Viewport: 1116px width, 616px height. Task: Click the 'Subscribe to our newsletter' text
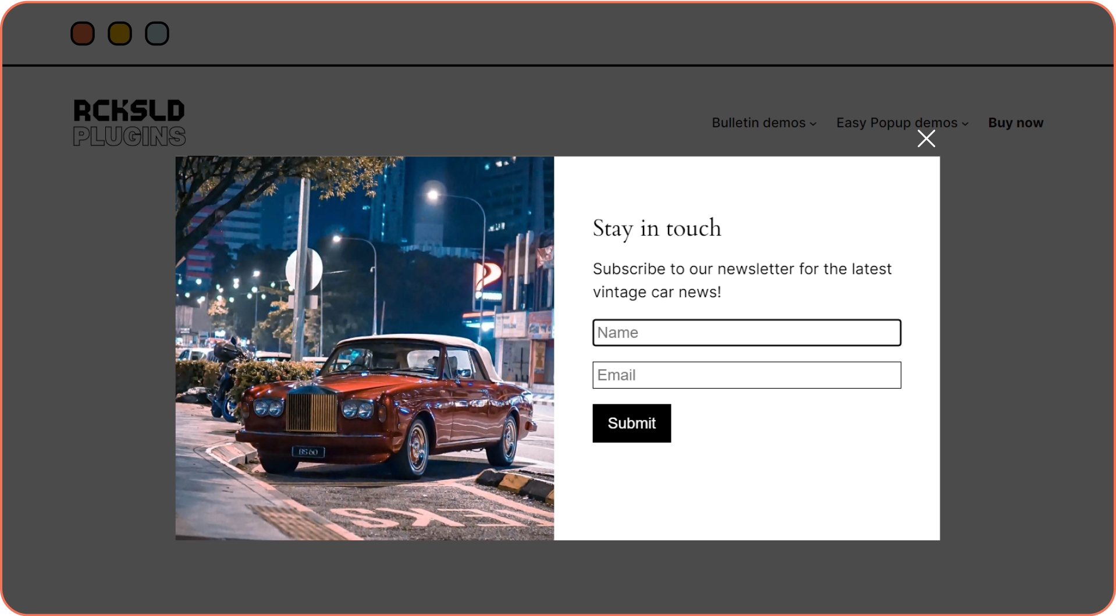pos(742,280)
